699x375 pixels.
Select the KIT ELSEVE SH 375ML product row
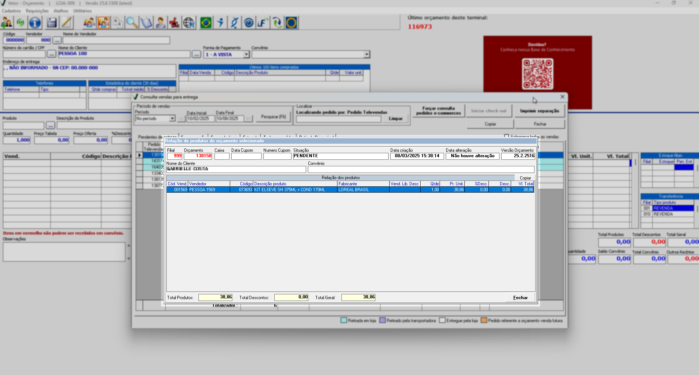tap(351, 190)
